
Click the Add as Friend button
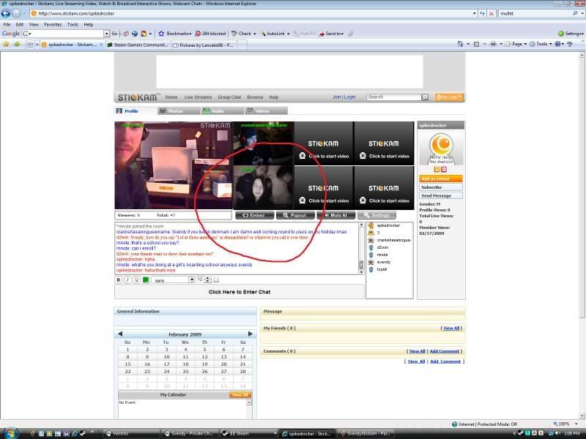[440, 179]
